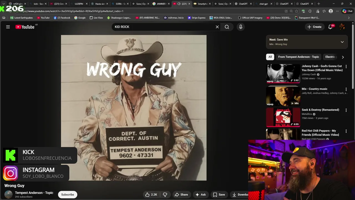
Task: Close the kick - Search browser tab
Action: tap(45, 4)
